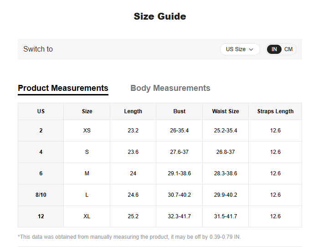313x247 pixels.
Task: Click the Waist Size column header
Action: (226, 111)
